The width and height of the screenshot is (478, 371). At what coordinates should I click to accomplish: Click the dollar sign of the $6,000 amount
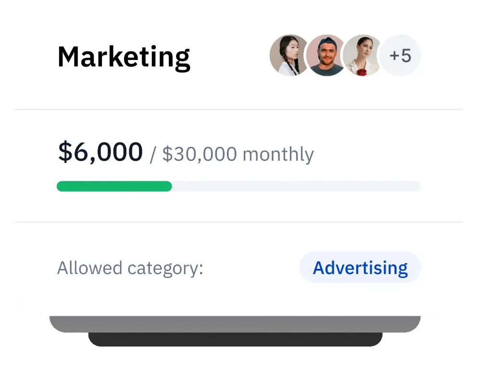tap(65, 152)
